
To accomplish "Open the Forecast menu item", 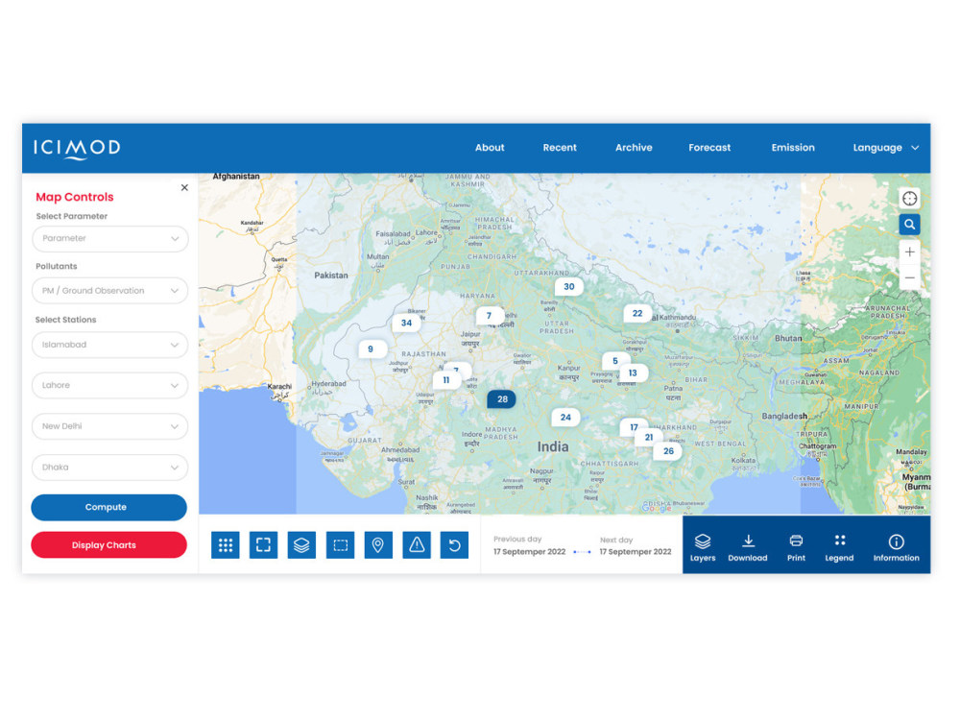I will point(709,148).
